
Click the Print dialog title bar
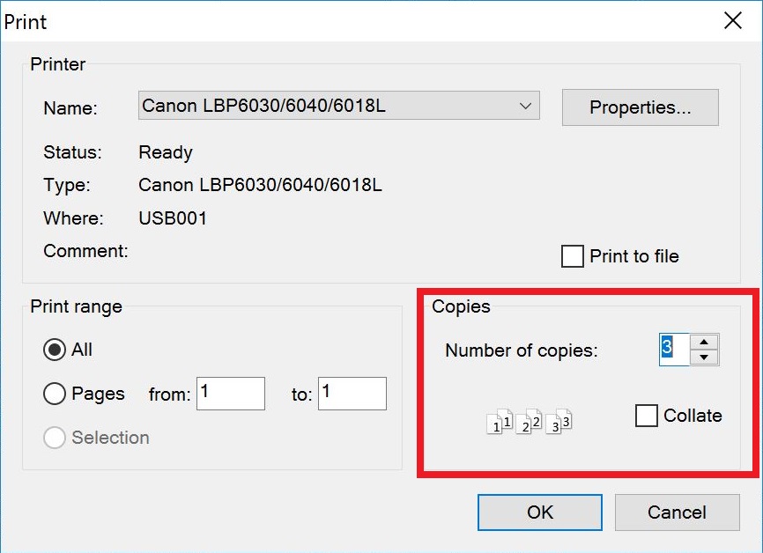pos(360,21)
